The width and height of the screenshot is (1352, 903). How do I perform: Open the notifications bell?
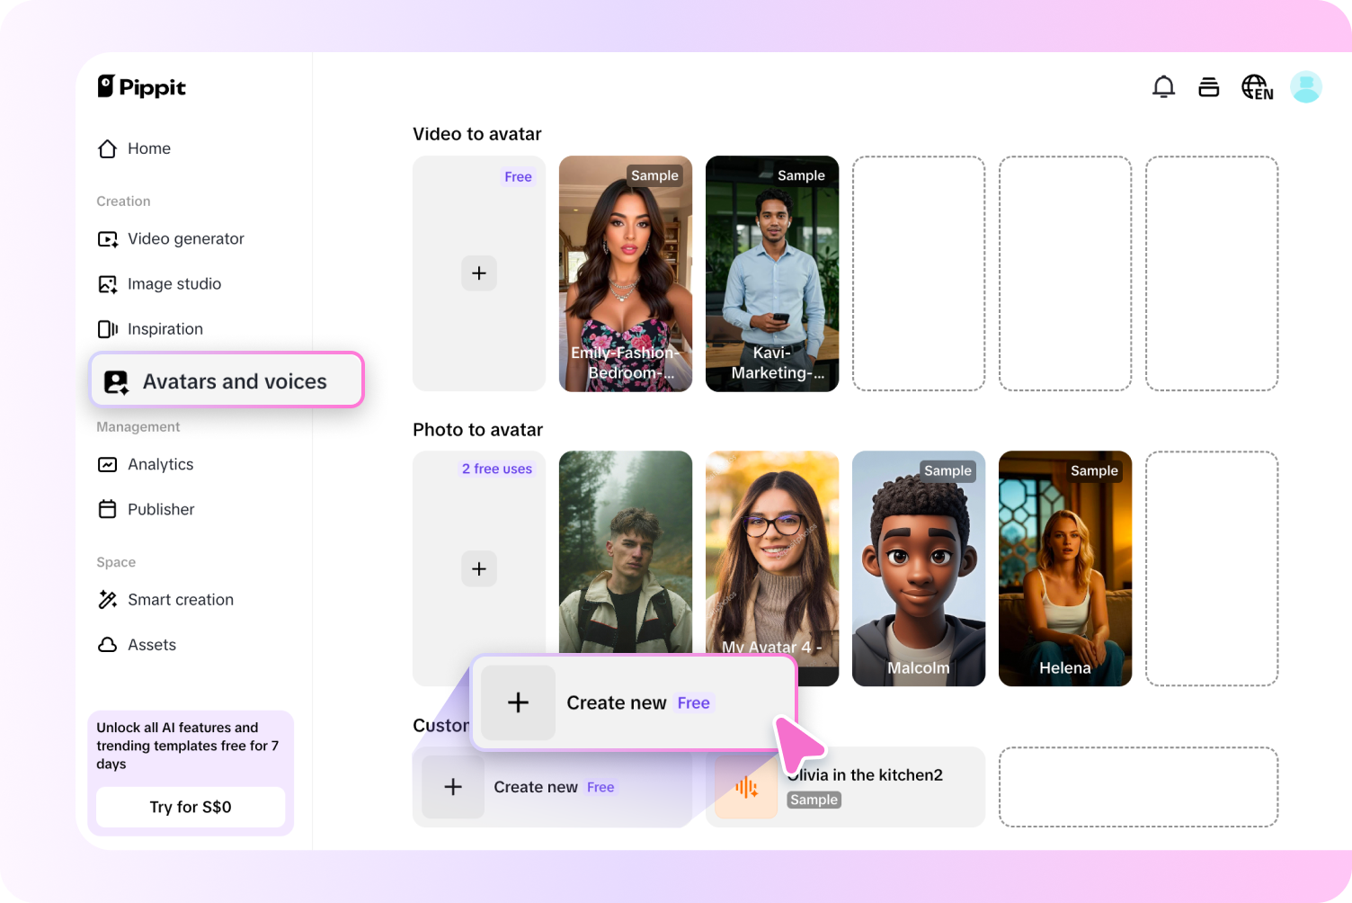pyautogui.click(x=1163, y=86)
